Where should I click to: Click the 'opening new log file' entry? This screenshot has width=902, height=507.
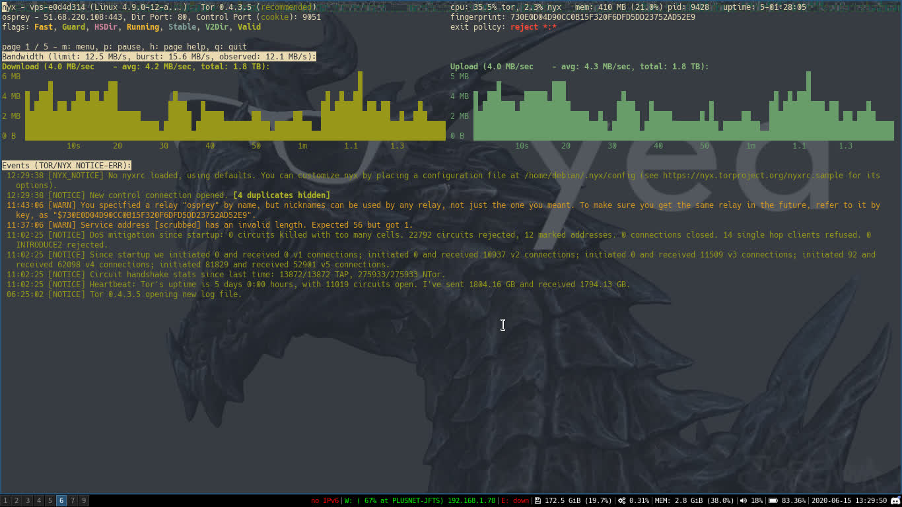[124, 294]
